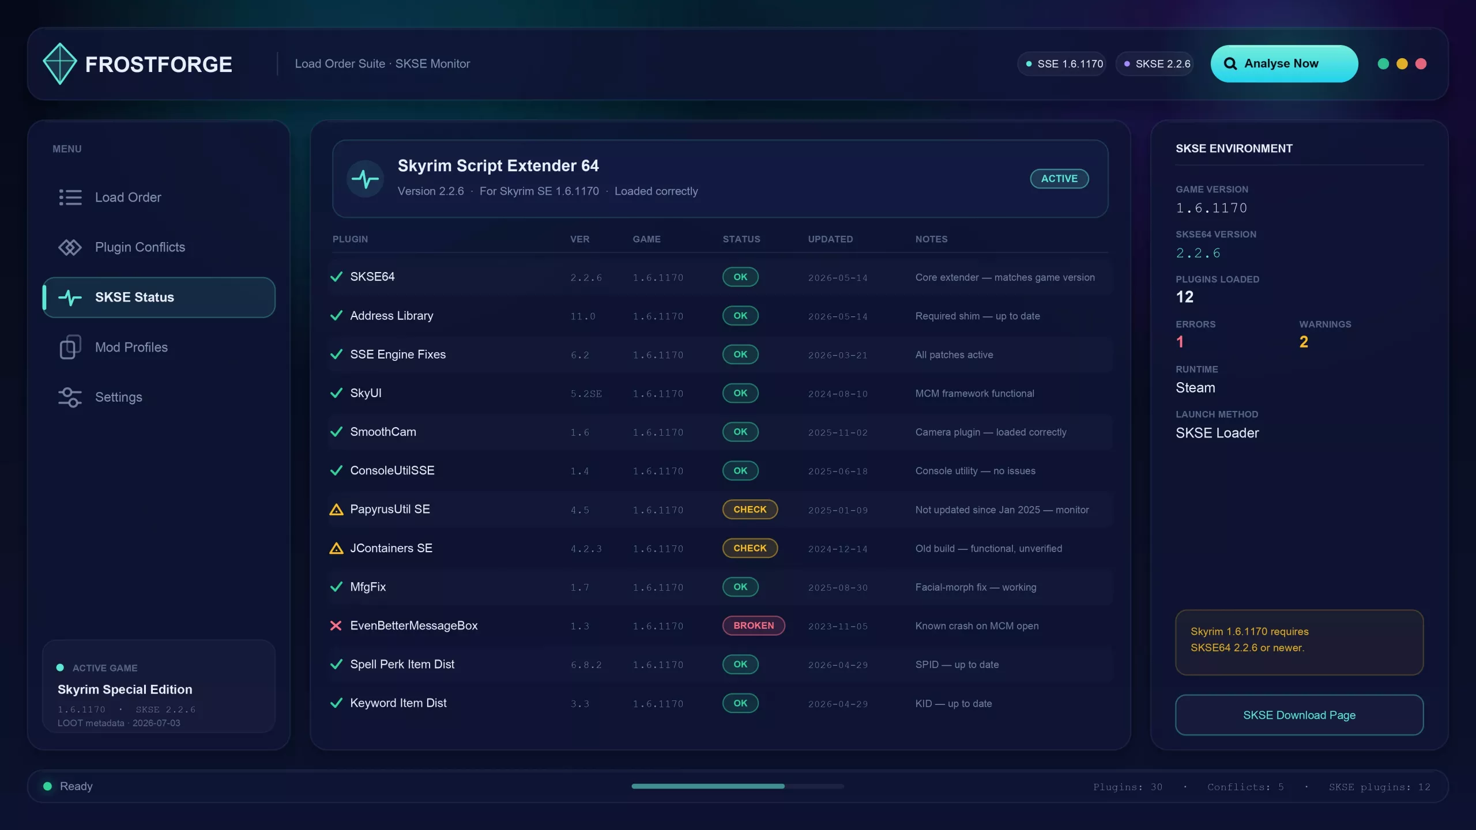Screen dimensions: 1476x830
Task: Click the green window control dot
Action: (1383, 63)
